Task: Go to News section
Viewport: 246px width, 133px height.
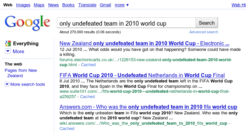Action: pyautogui.click(x=53, y=5)
